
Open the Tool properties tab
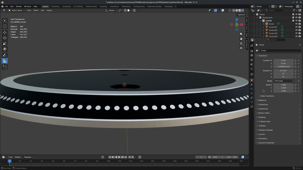251,46
